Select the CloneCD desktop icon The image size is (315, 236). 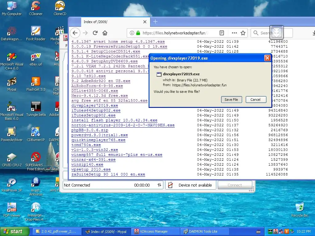pos(60,8)
